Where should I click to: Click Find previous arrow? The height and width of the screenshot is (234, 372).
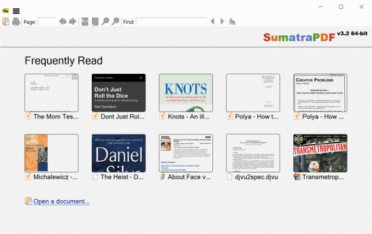[212, 22]
